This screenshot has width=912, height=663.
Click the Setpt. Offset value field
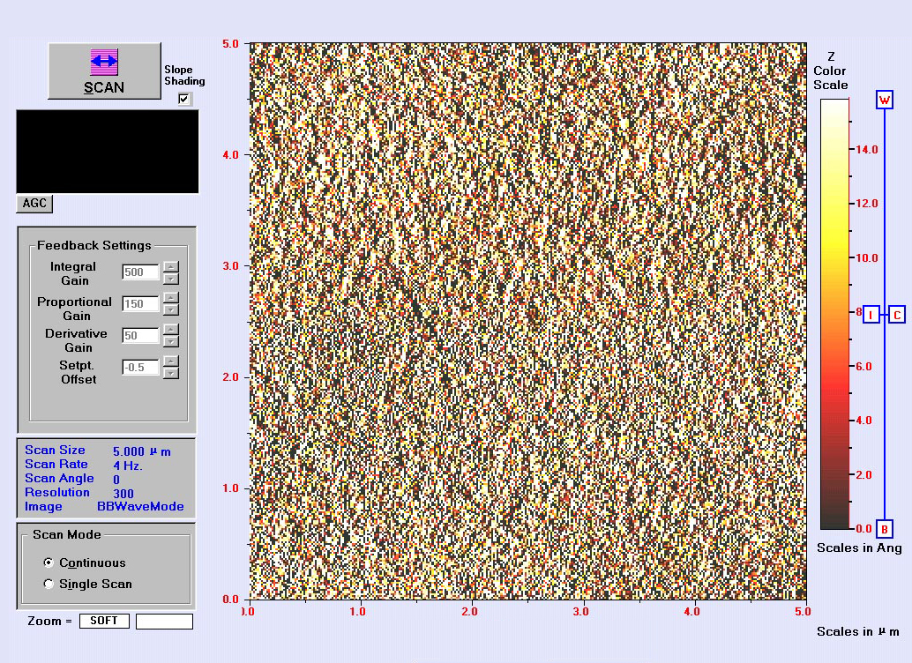[140, 368]
